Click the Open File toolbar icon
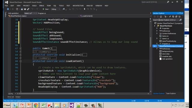Image resolution: width=192 pixels, height=108 pixels. (22, 9)
